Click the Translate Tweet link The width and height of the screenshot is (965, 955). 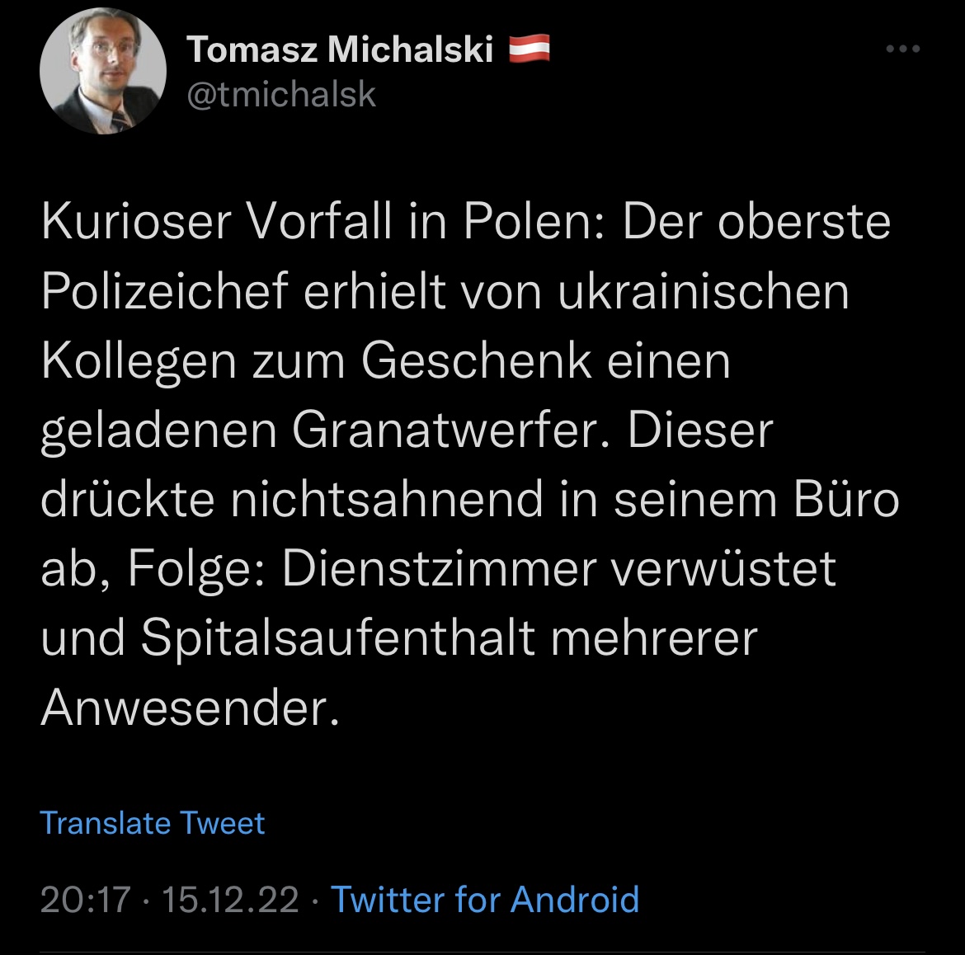[153, 823]
